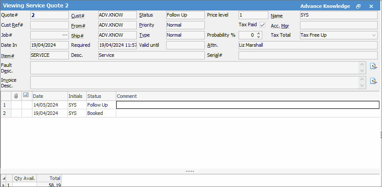Open the Invoice Desc. editor icon
The image size is (382, 187).
pos(373,81)
